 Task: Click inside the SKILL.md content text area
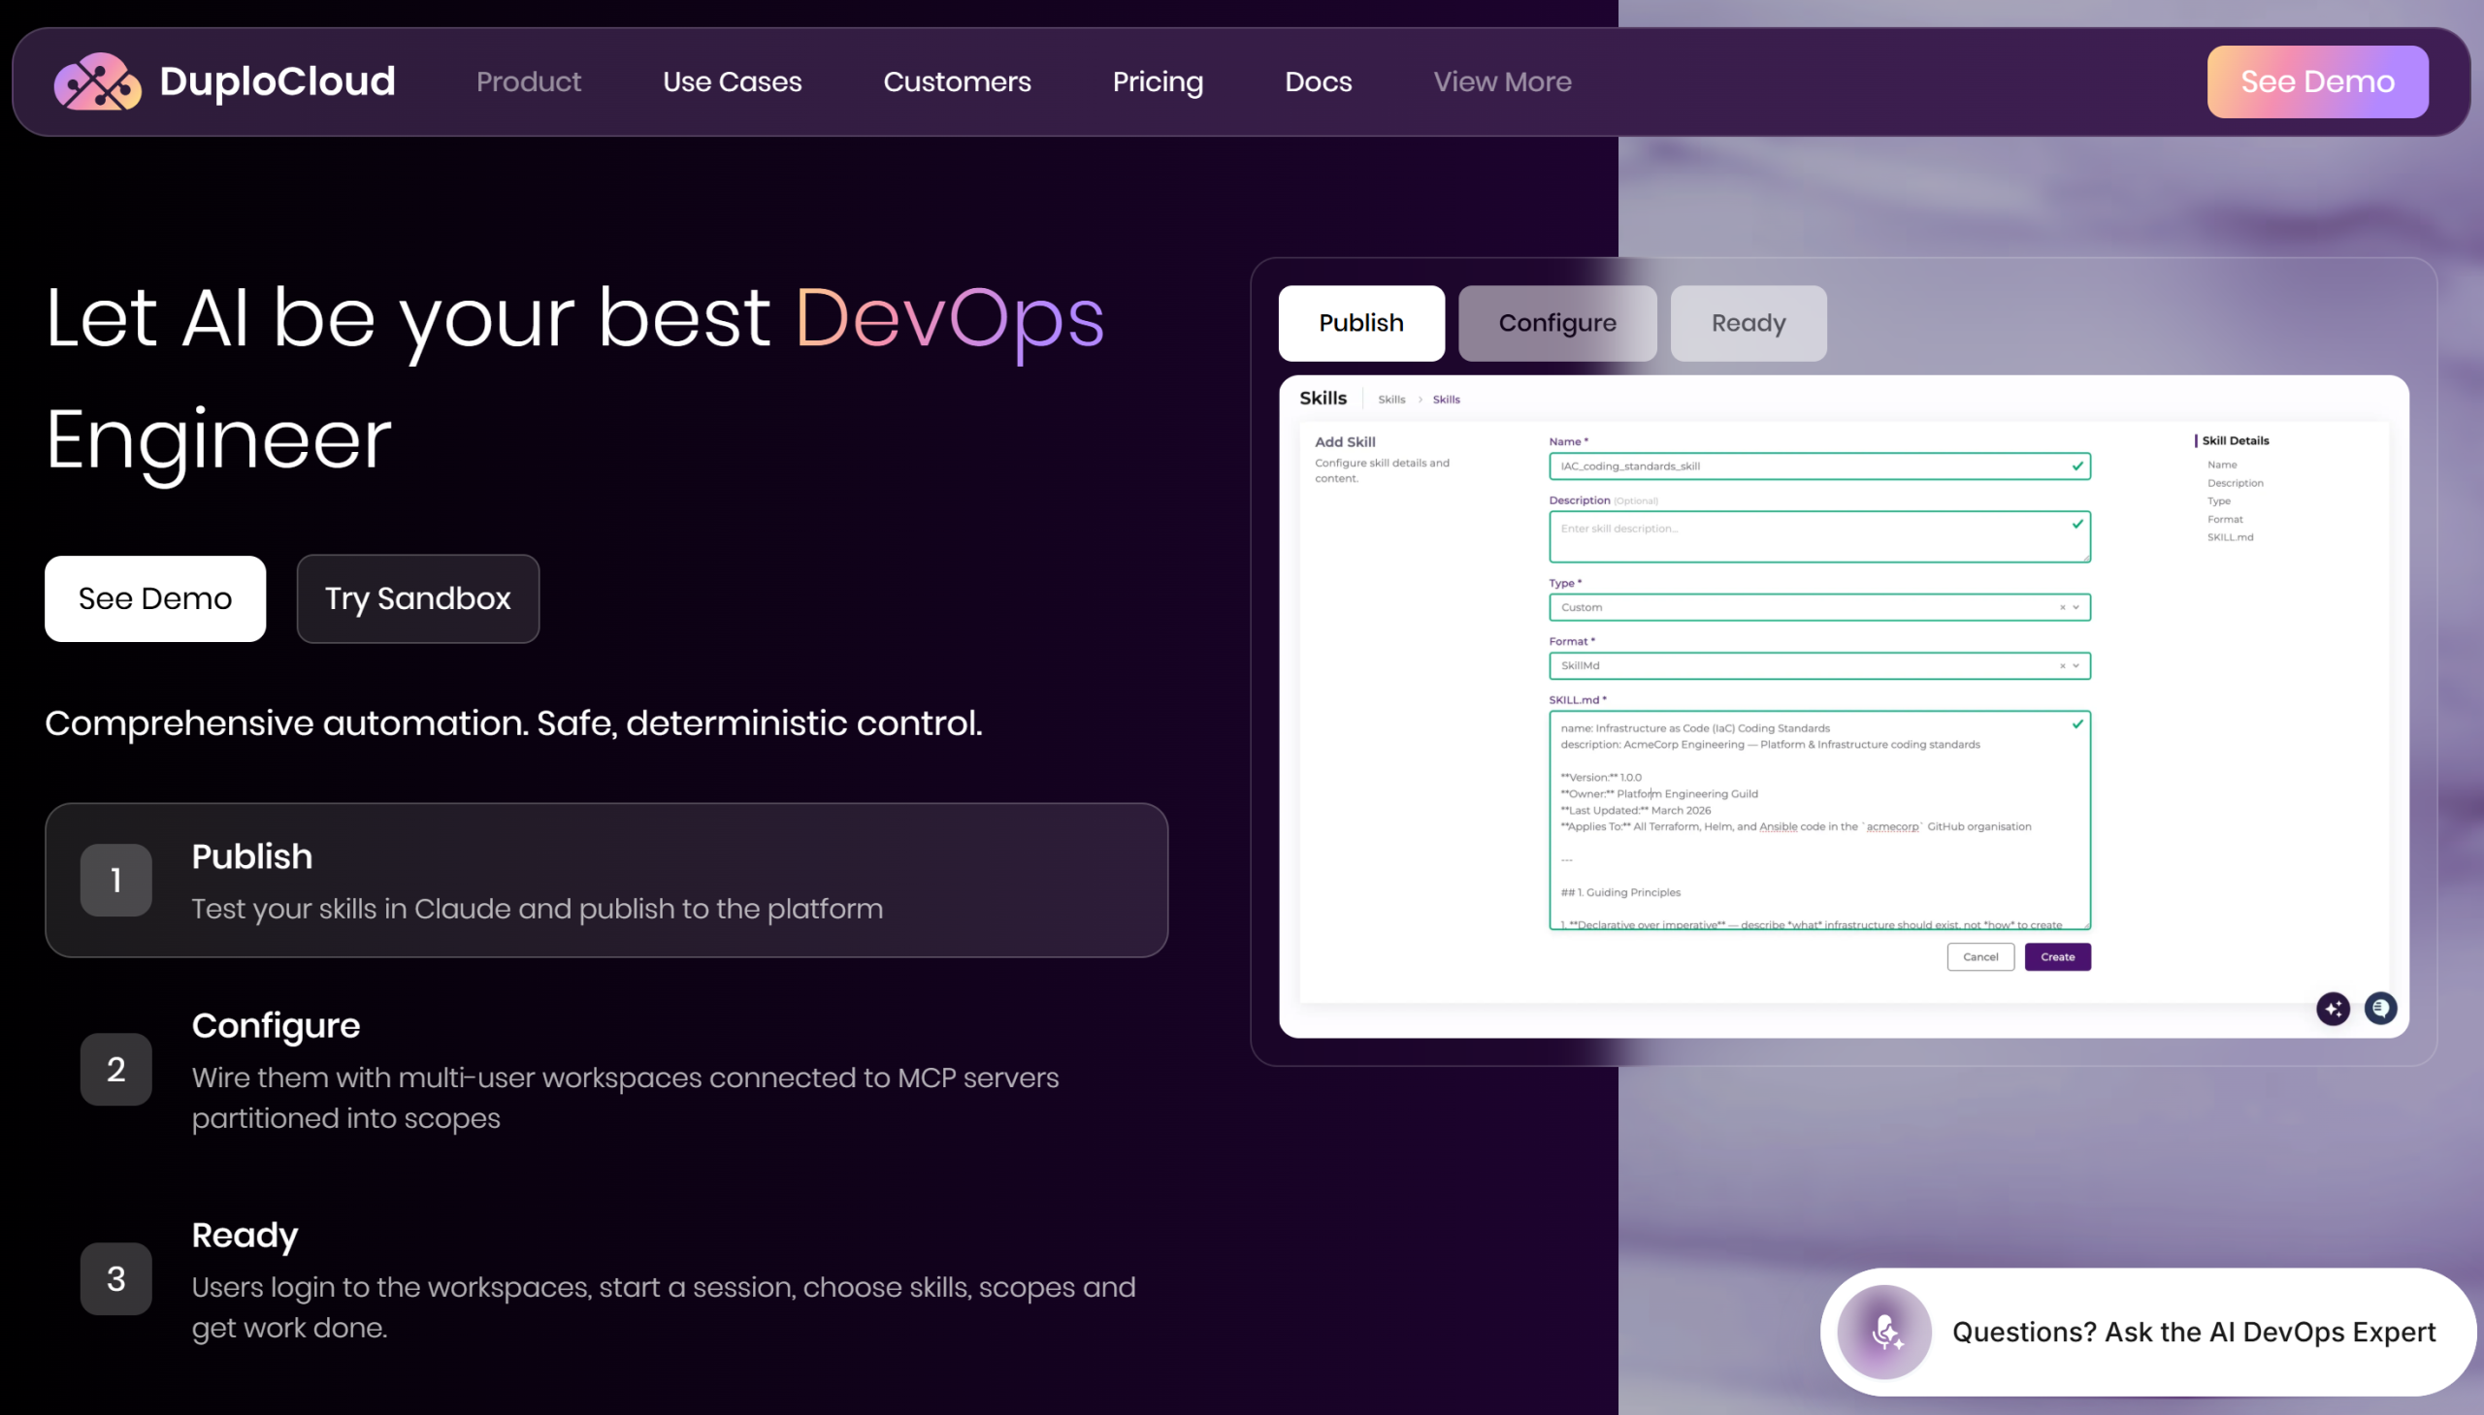point(1819,820)
